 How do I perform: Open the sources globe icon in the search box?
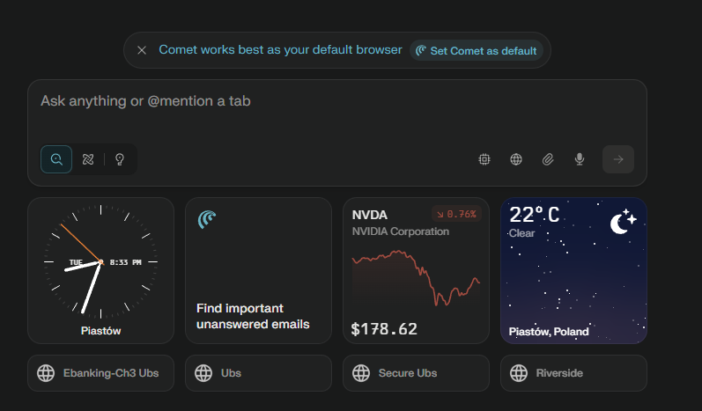(x=516, y=159)
